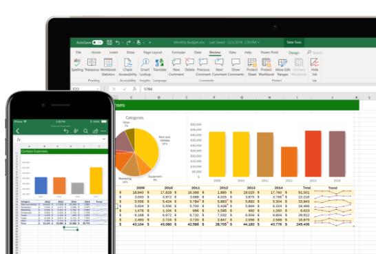Click Hide Ink
The height and width of the screenshot is (254, 376).
pyautogui.click(x=315, y=67)
